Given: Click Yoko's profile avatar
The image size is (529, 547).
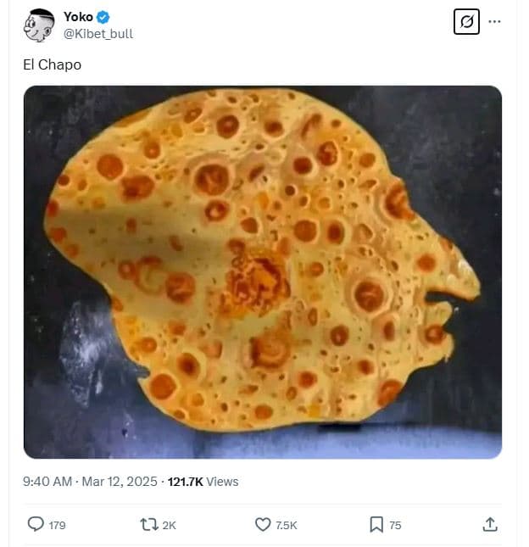Looking at the screenshot, I should (x=38, y=25).
